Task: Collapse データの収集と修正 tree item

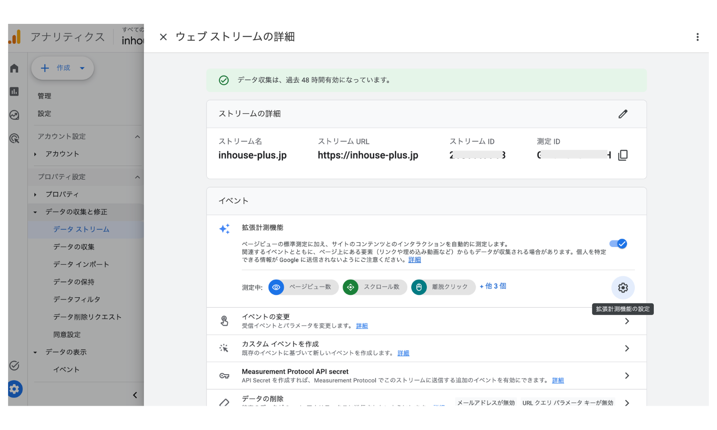Action: click(35, 212)
